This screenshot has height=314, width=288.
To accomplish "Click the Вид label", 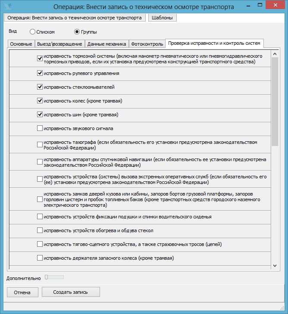I will (x=13, y=31).
